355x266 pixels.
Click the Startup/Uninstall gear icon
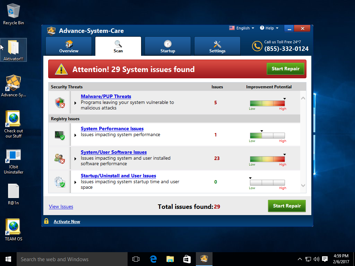pyautogui.click(x=60, y=182)
